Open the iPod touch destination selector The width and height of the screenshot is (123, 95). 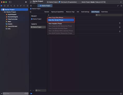[68, 2]
